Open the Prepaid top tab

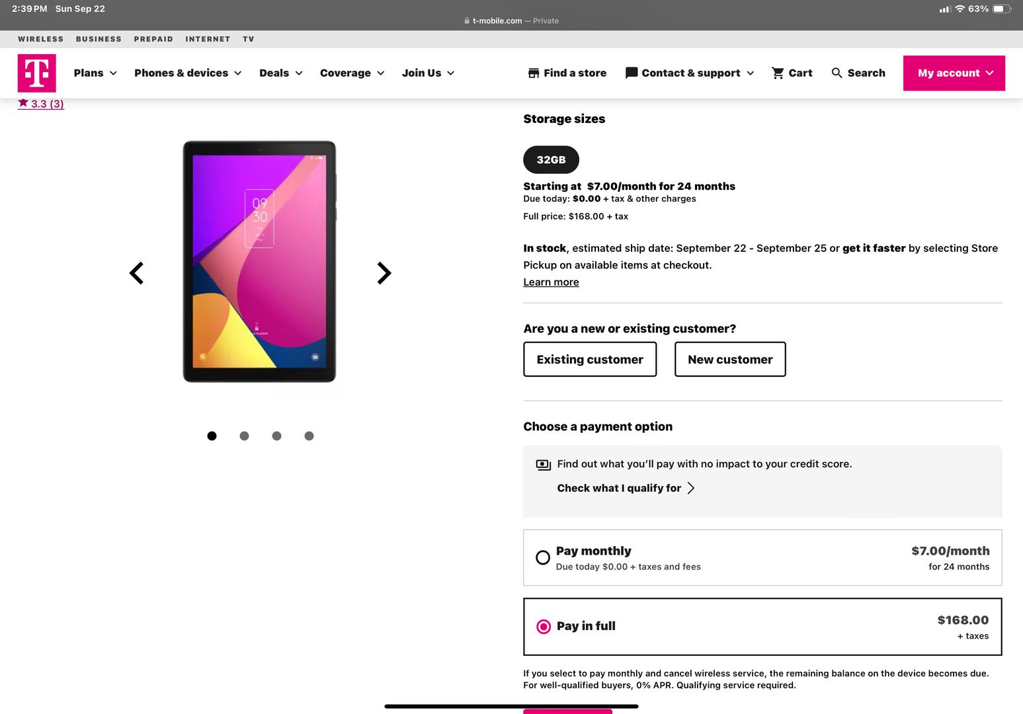153,39
